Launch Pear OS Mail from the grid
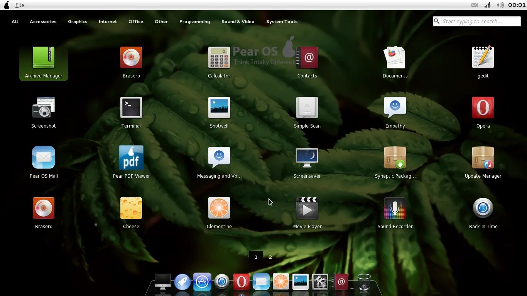 coord(44,163)
